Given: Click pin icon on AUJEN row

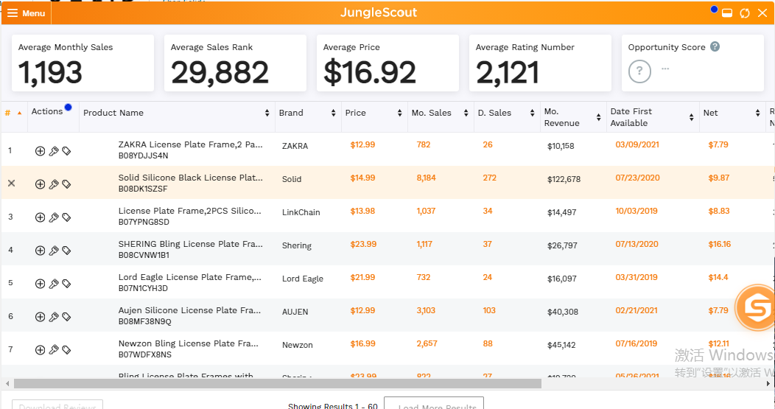Looking at the screenshot, I should 53,317.
